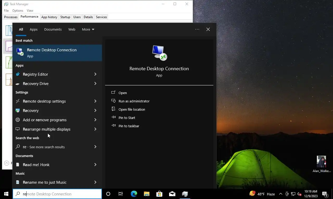This screenshot has width=333, height=199.
Task: Click the Recovery Drive app icon
Action: click(x=18, y=84)
